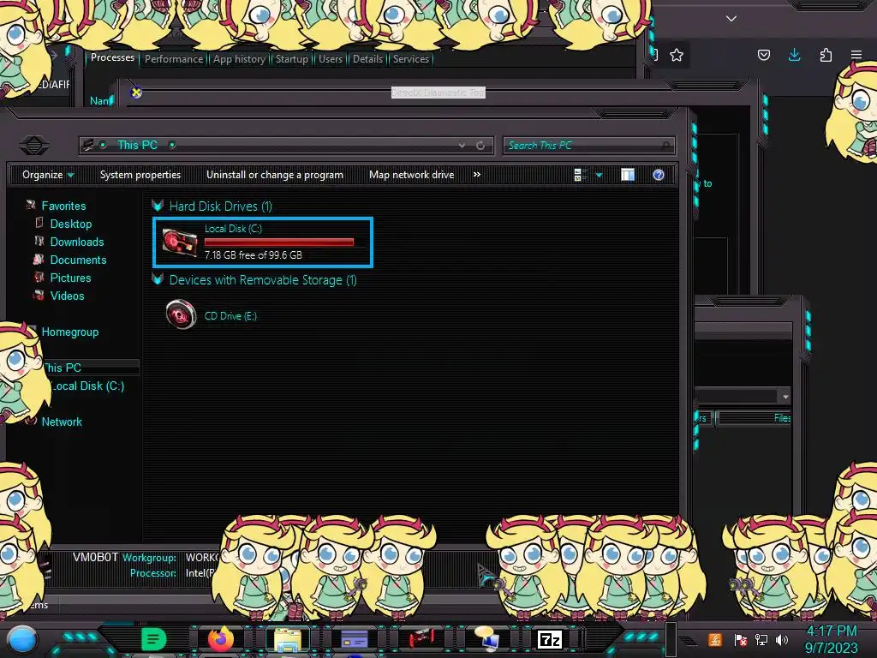Click Uninstall or change a program
877x658 pixels.
(275, 175)
